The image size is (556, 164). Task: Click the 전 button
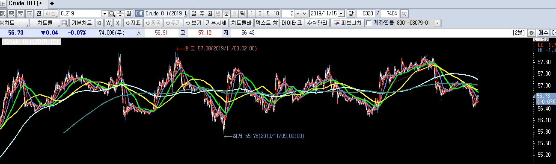point(39,13)
